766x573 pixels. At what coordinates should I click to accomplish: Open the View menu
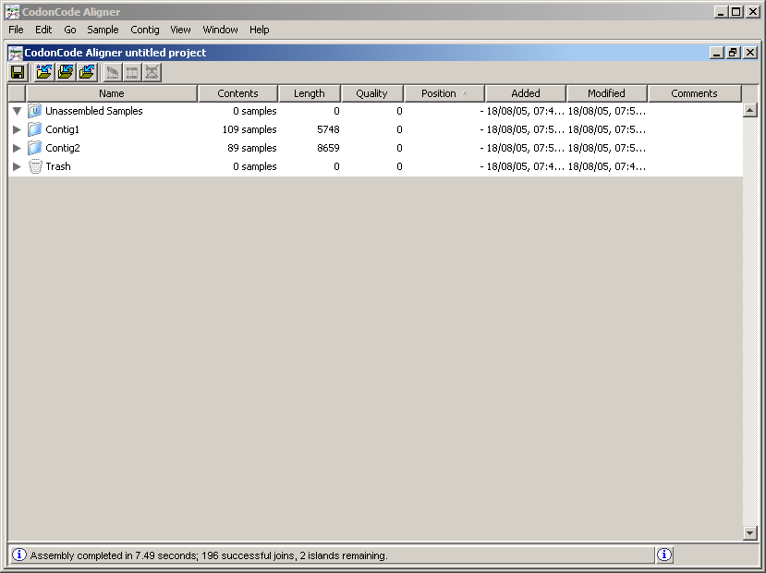point(180,30)
